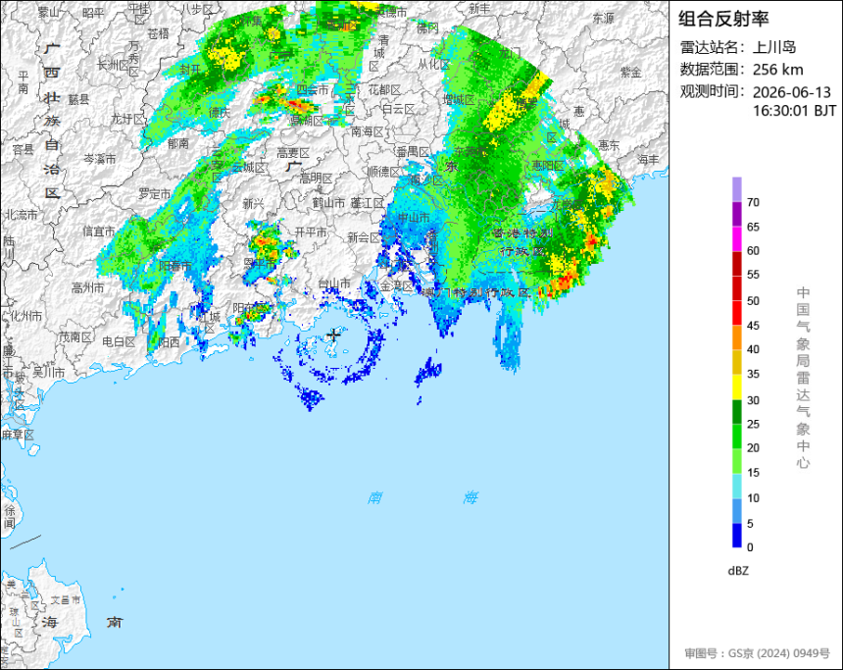Click the '紫金' map label
Screen dimensions: 843x670
[631, 71]
